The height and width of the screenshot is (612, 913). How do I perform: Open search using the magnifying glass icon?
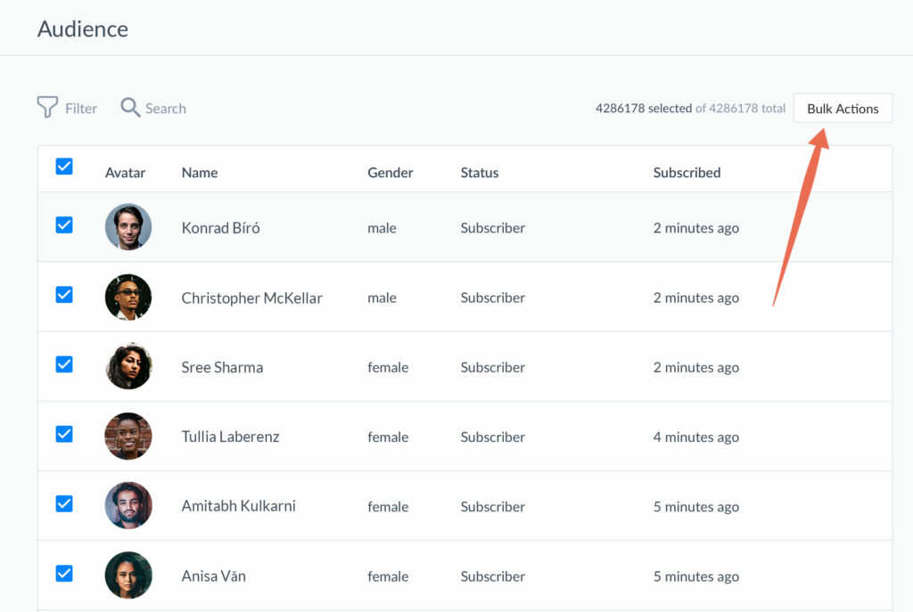(130, 107)
